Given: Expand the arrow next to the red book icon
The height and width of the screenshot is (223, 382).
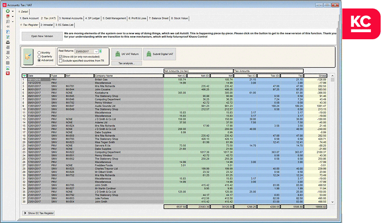Looking at the screenshot, I should point(13,17).
